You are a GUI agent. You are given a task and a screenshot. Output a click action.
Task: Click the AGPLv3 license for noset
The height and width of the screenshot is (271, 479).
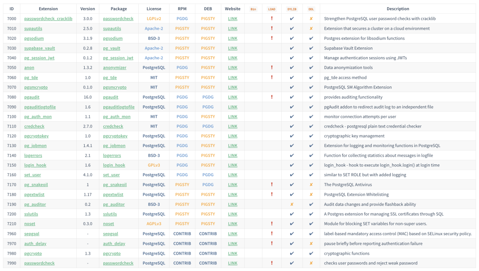pos(153,224)
